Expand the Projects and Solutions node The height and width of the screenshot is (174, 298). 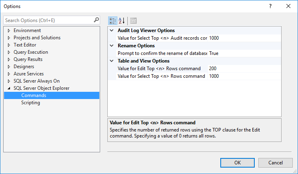tap(9, 38)
